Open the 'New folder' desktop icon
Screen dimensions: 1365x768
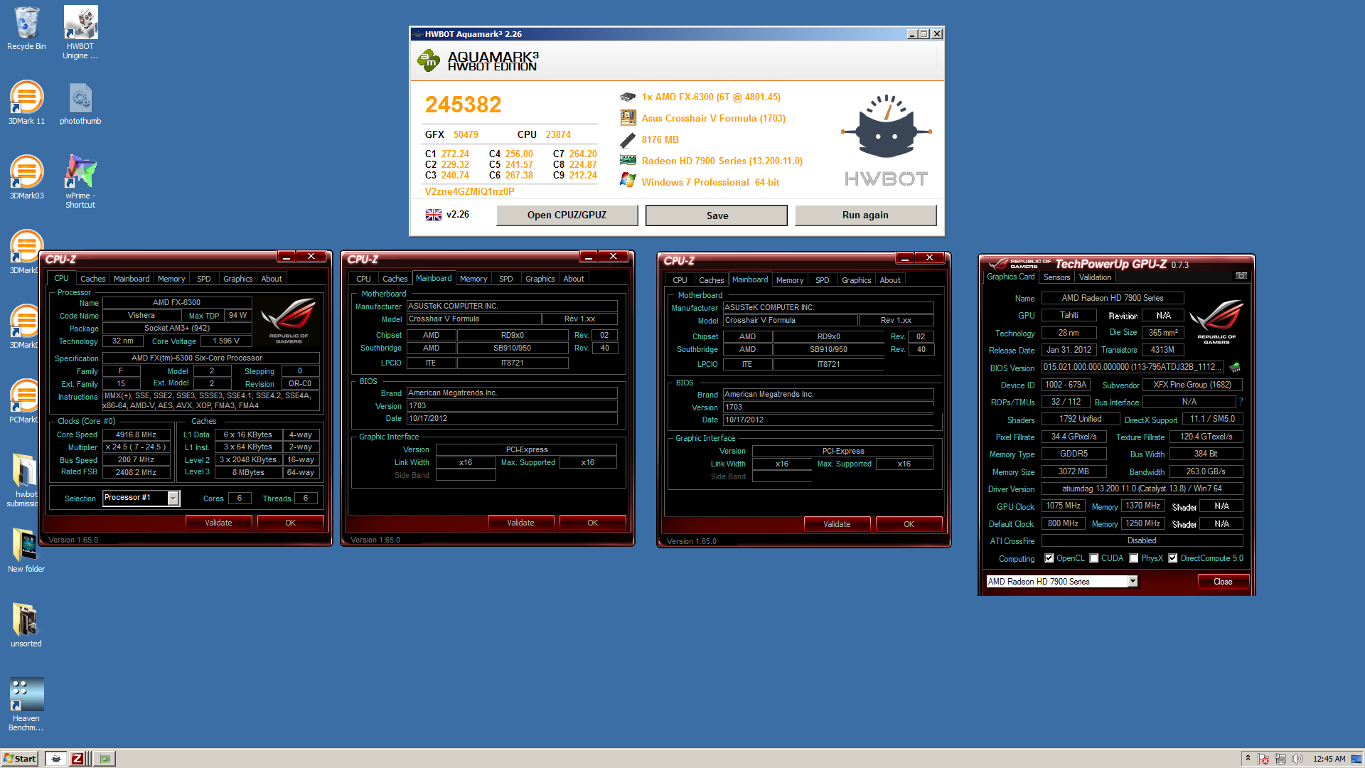pyautogui.click(x=26, y=551)
